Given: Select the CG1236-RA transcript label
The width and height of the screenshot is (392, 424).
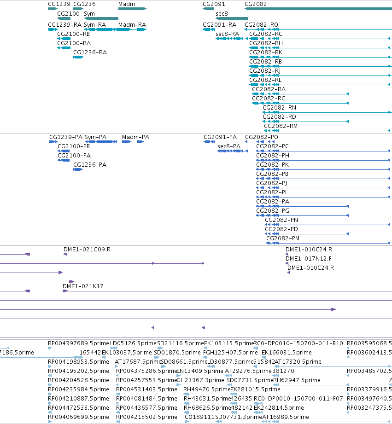Looking at the screenshot, I should [90, 52].
